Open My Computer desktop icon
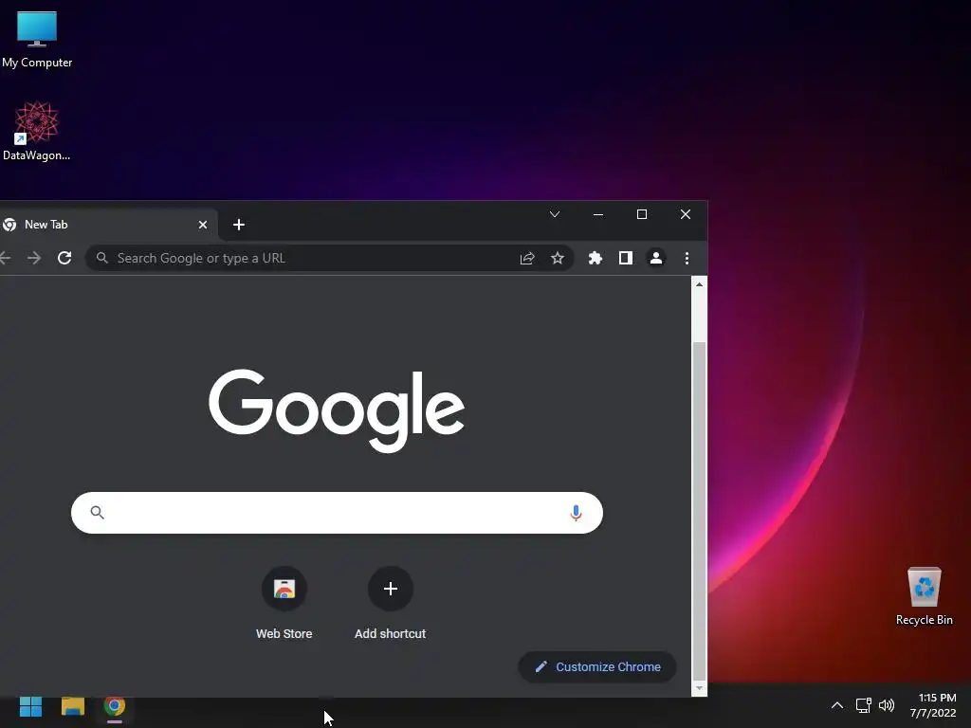This screenshot has width=971, height=728. (x=37, y=40)
